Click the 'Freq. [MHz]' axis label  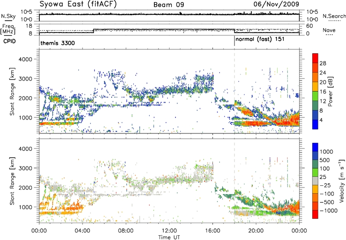(x=8, y=29)
